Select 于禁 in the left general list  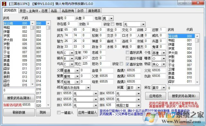pos(17,48)
